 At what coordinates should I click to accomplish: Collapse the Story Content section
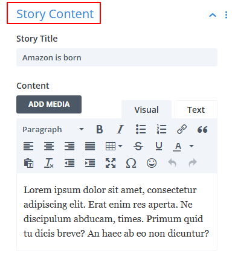[x=213, y=15]
